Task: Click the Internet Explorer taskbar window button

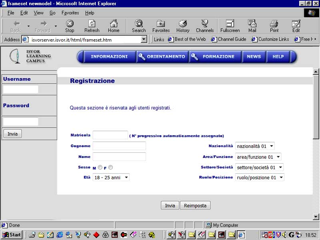Action: tap(242, 235)
